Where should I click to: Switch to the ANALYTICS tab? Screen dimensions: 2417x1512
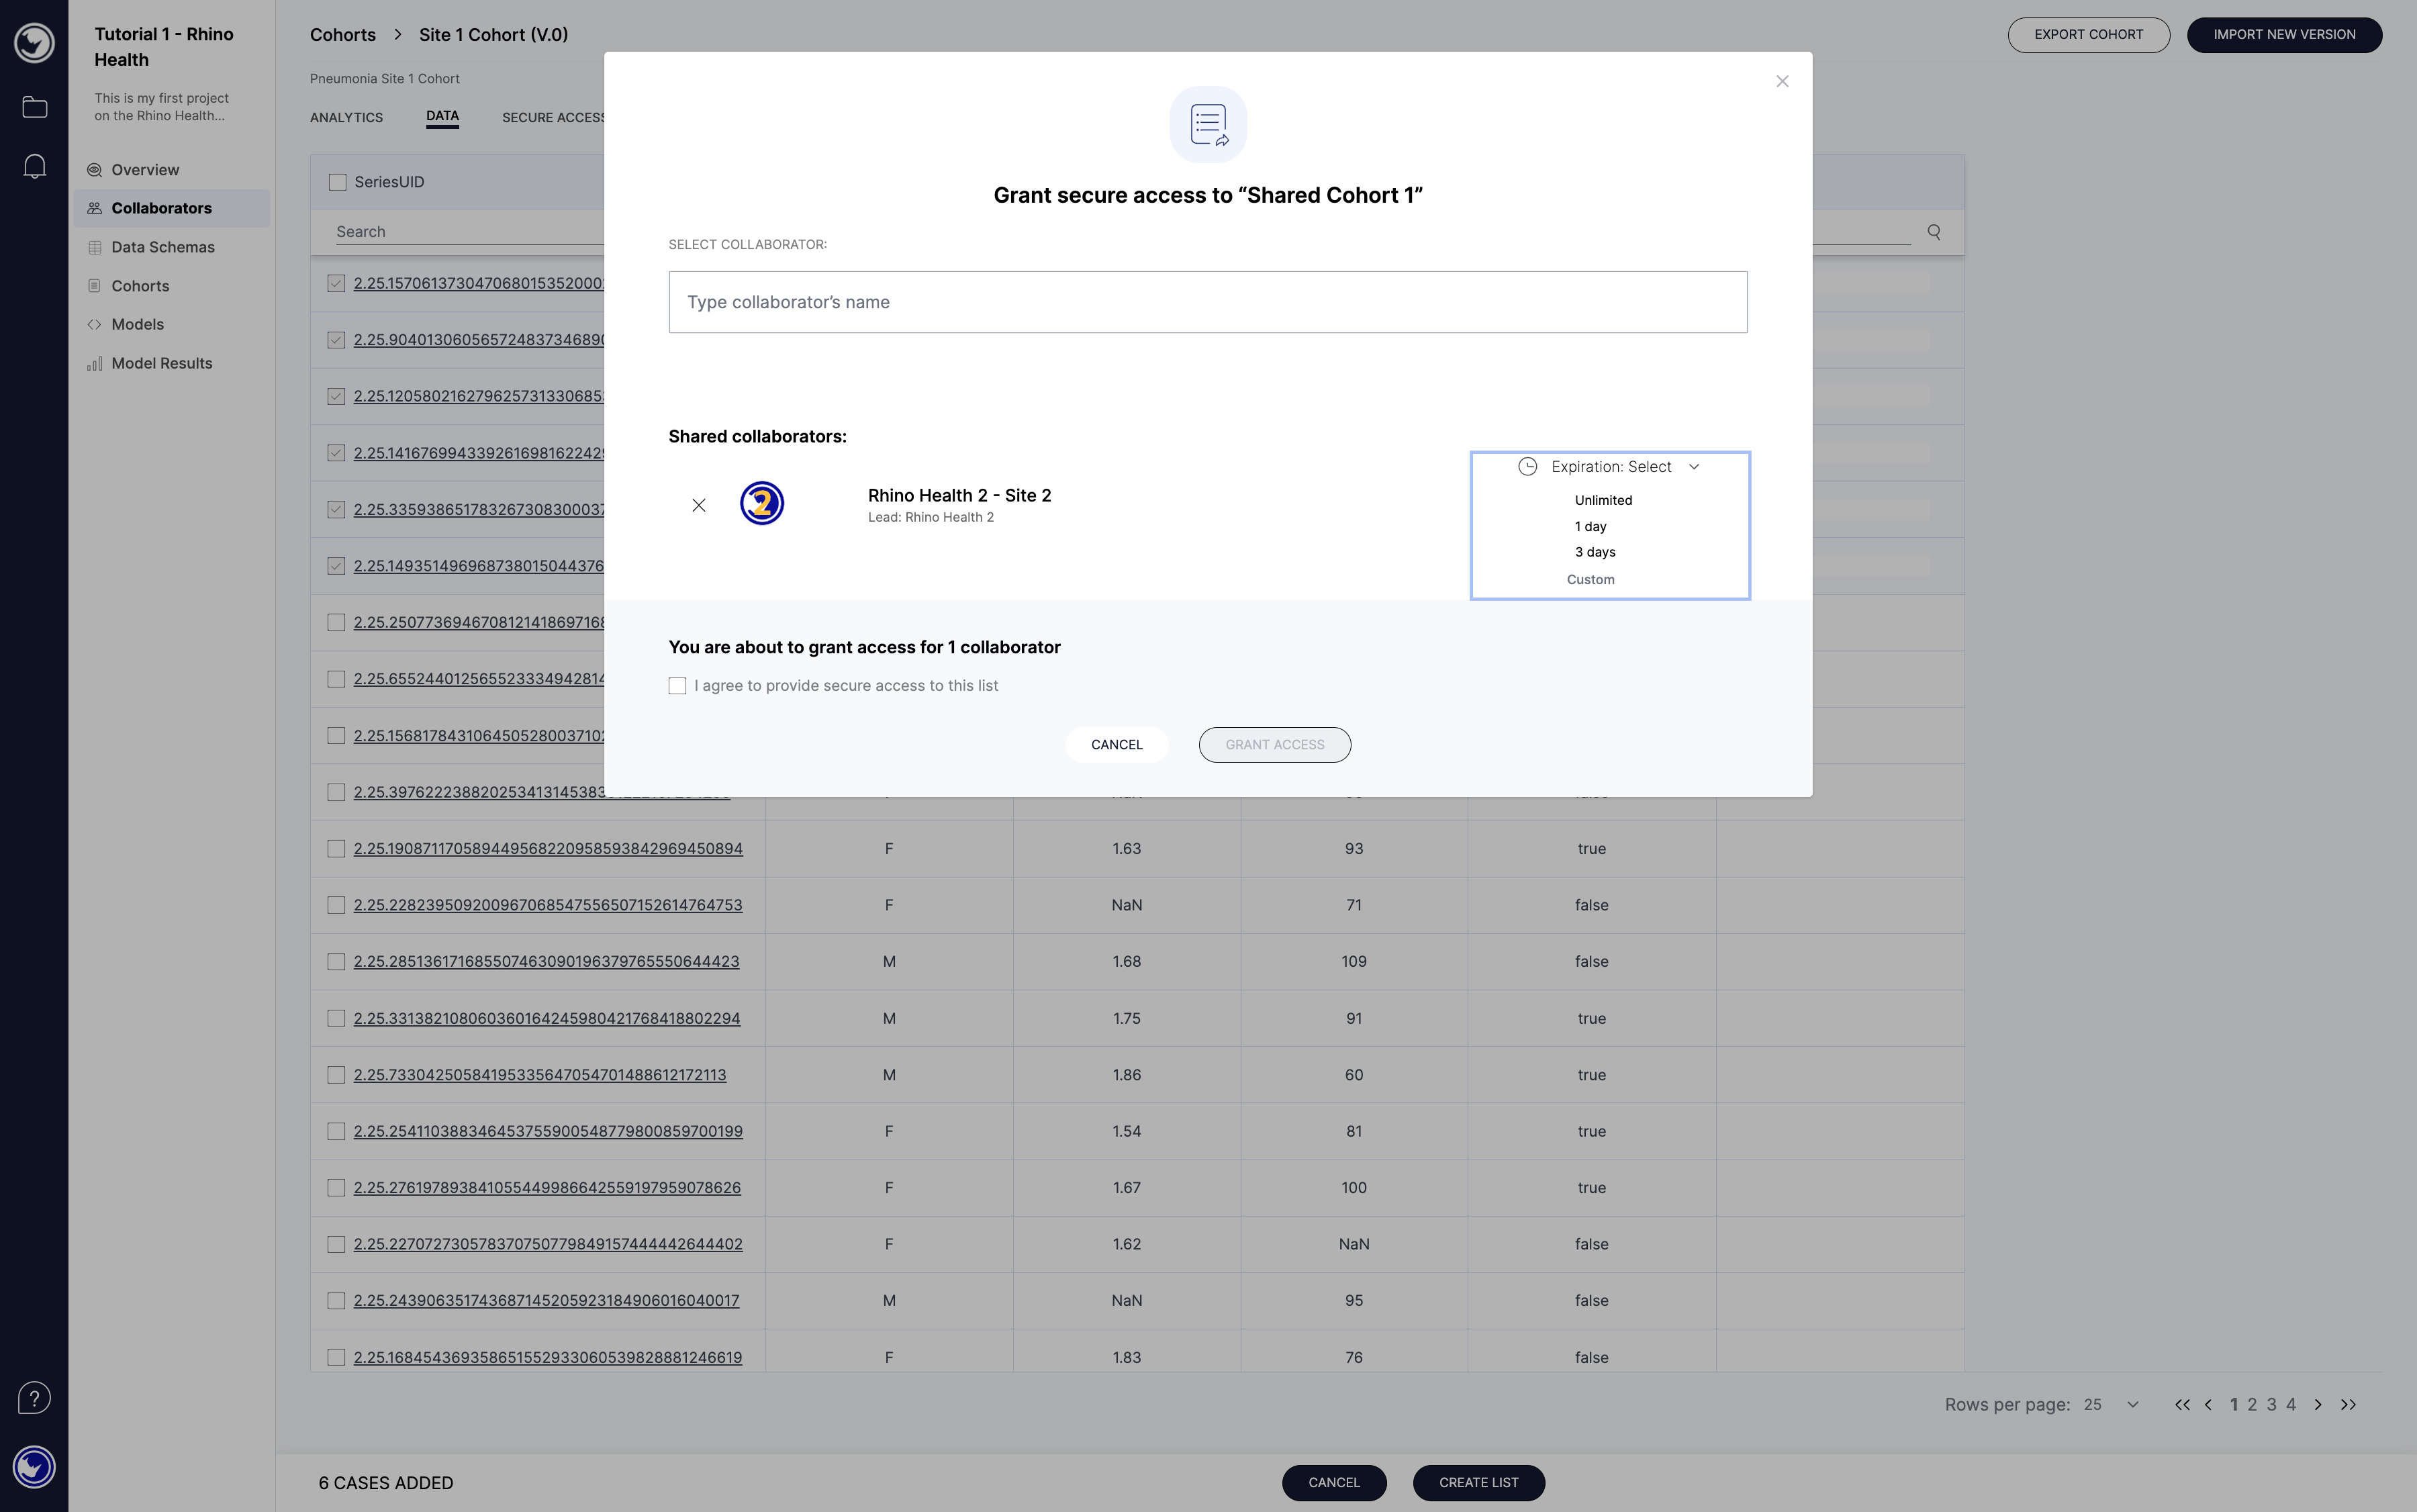coord(346,117)
